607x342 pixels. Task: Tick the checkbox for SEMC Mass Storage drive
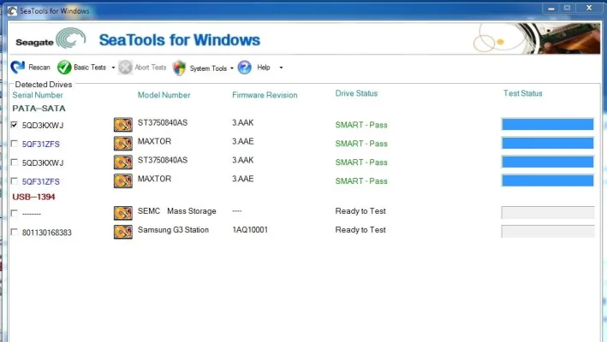14,213
